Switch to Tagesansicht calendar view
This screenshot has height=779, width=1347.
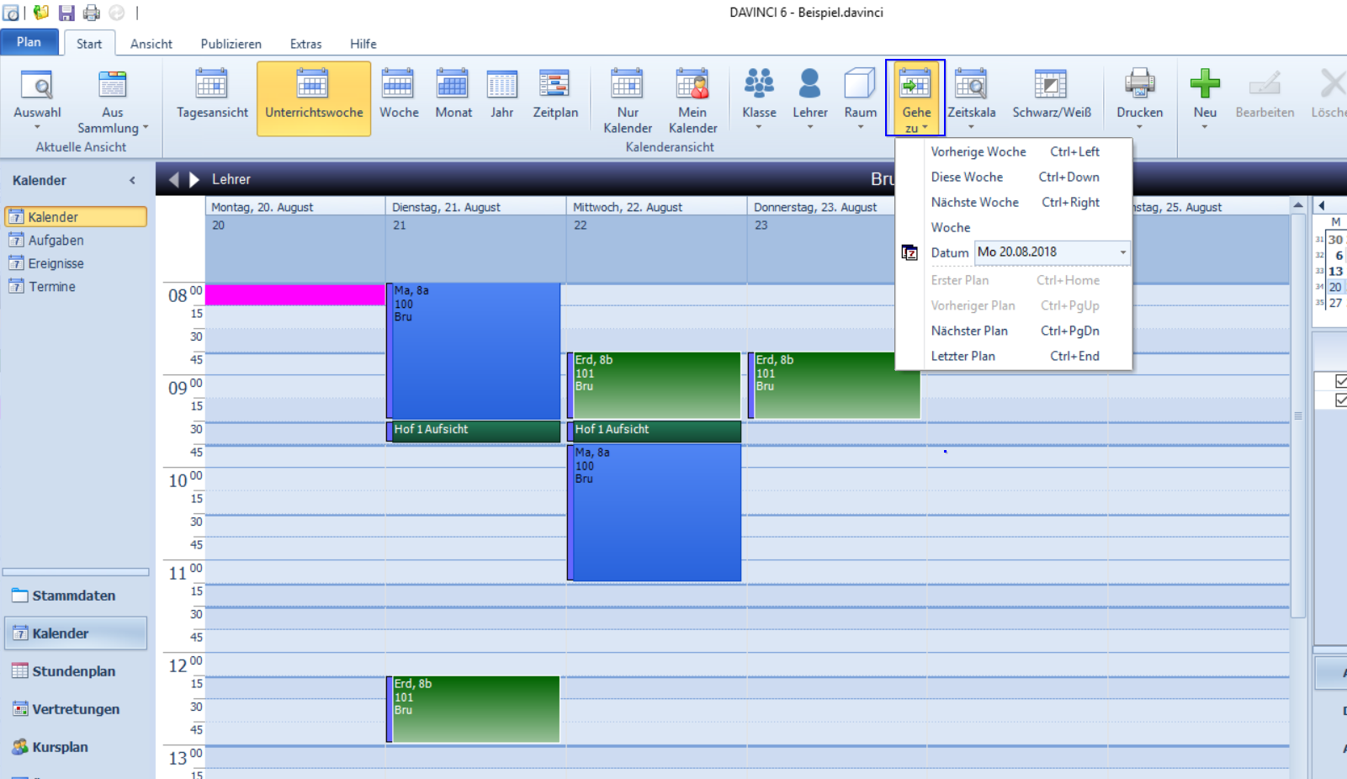[x=212, y=99]
